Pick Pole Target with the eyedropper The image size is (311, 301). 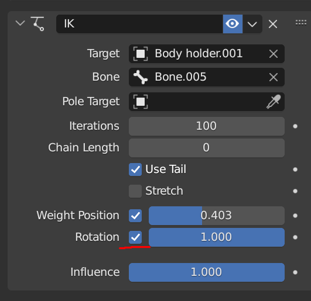click(x=274, y=102)
